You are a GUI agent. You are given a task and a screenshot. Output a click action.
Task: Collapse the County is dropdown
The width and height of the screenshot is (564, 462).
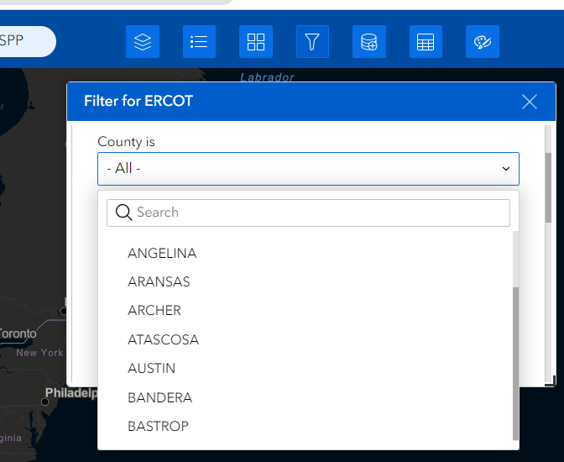[x=308, y=168]
